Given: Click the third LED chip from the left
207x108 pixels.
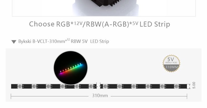Looking at the screenshot, I should pos(48,86).
